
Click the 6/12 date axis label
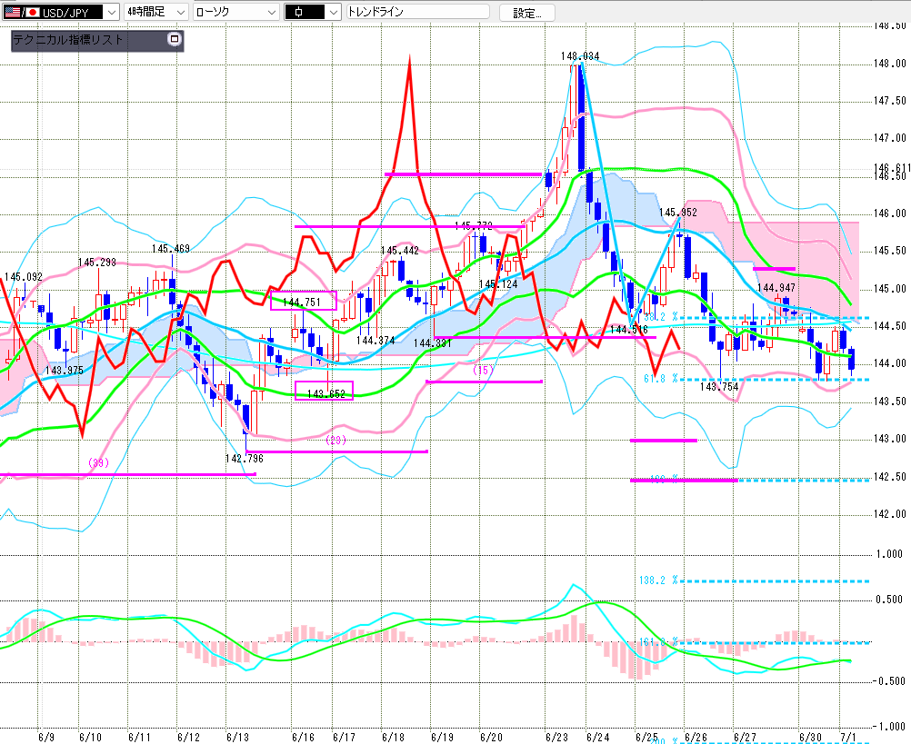(188, 737)
